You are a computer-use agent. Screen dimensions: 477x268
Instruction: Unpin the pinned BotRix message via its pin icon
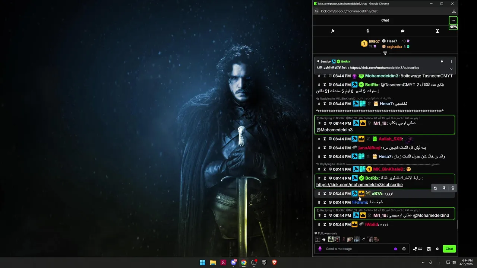pos(442,61)
